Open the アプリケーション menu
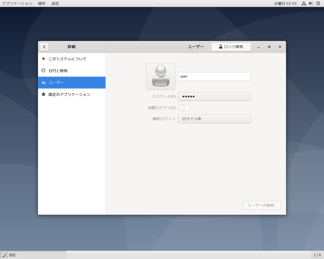The image size is (324, 259). (17, 4)
